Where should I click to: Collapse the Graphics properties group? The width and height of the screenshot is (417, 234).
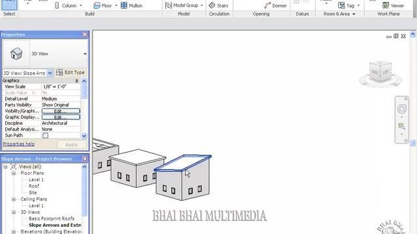pyautogui.click(x=77, y=81)
